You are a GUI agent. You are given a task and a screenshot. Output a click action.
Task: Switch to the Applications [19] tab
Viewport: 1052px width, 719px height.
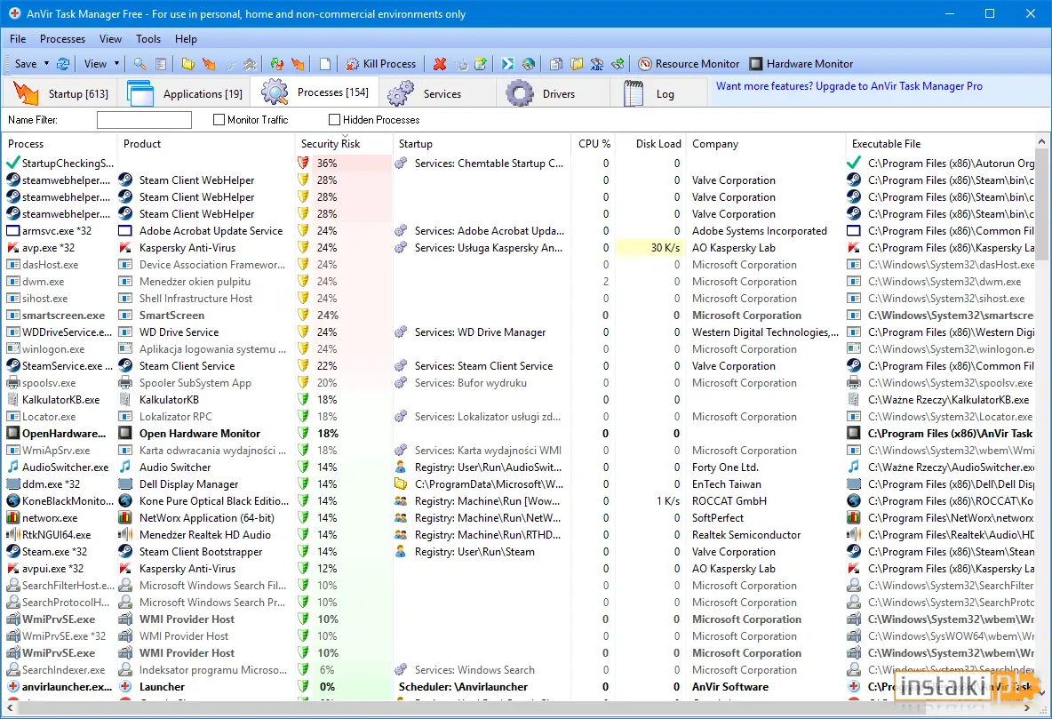[x=186, y=93]
